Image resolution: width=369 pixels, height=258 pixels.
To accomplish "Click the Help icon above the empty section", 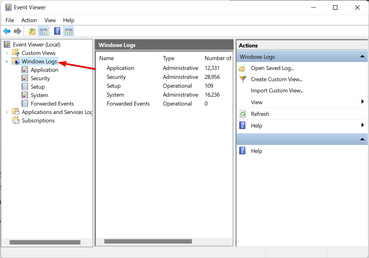I will pos(242,126).
